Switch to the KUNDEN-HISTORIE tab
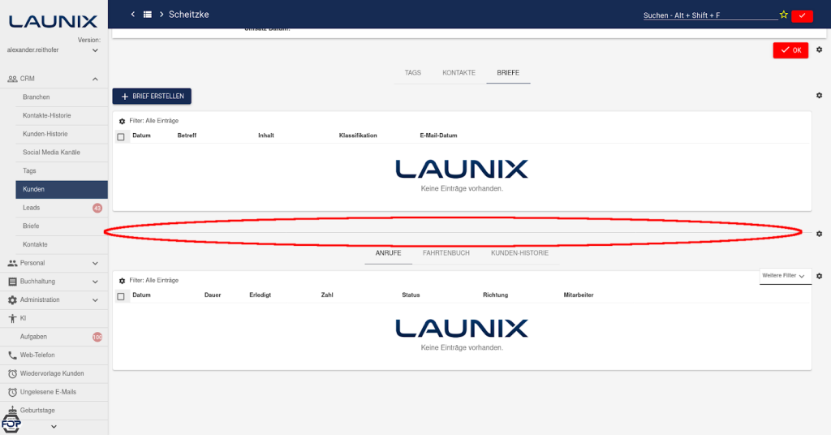831x435 pixels. (x=520, y=253)
